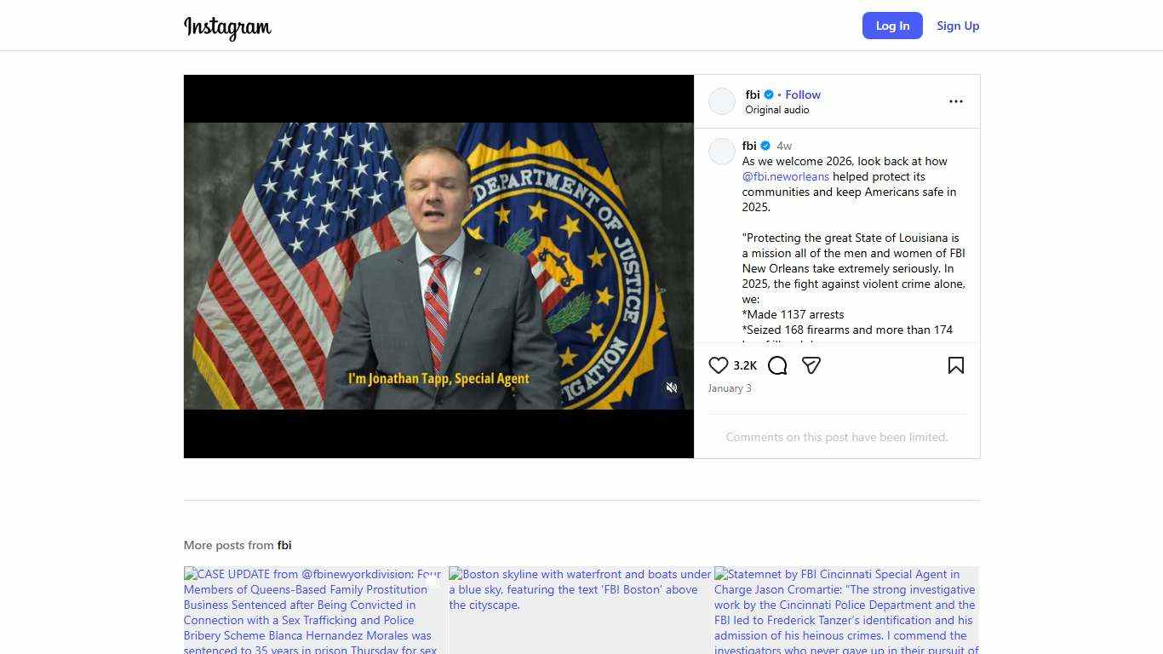The height and width of the screenshot is (654, 1163).
Task: Open the Original audio link
Action: point(776,110)
